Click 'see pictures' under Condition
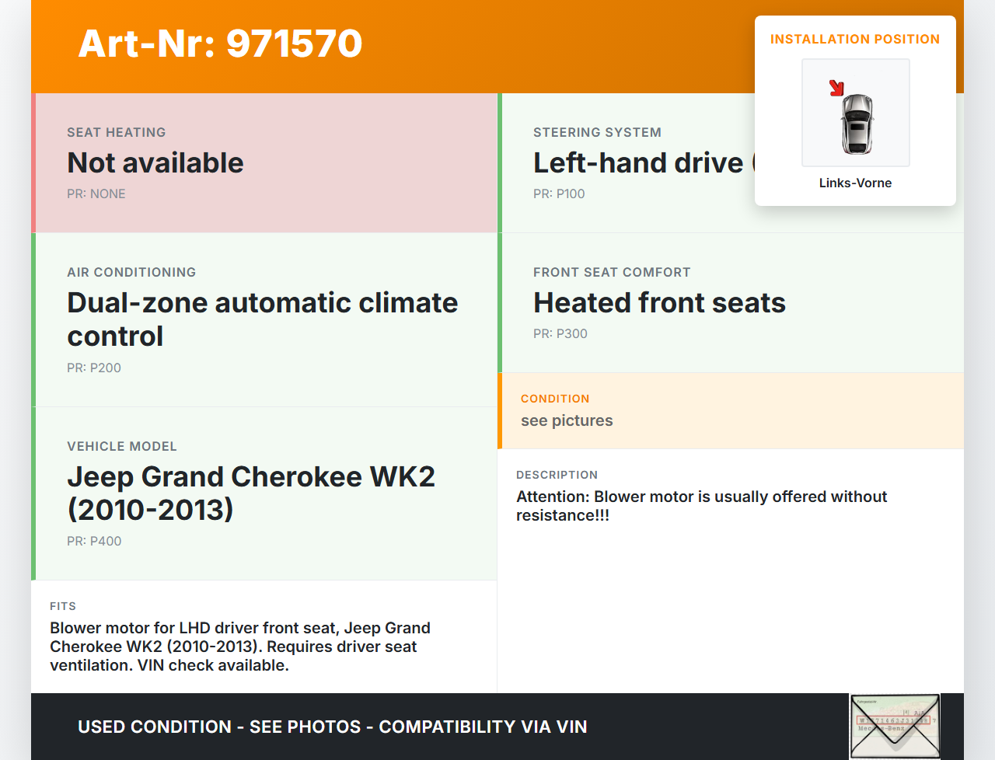The width and height of the screenshot is (995, 760). tap(567, 421)
